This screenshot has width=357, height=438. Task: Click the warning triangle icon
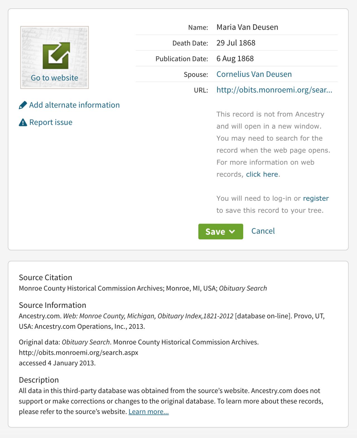coord(23,122)
